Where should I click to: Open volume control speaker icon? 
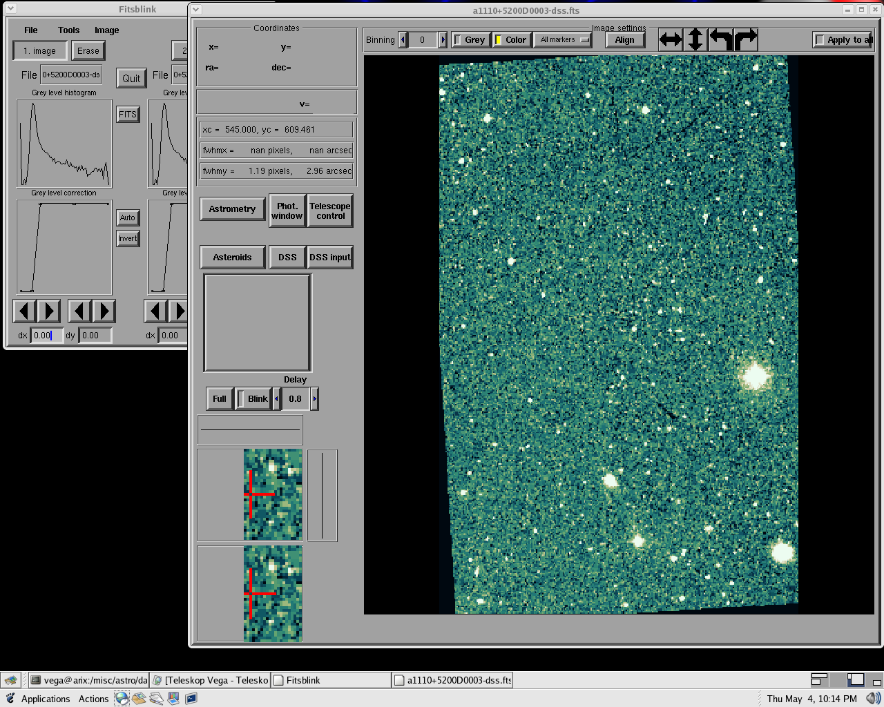point(874,698)
